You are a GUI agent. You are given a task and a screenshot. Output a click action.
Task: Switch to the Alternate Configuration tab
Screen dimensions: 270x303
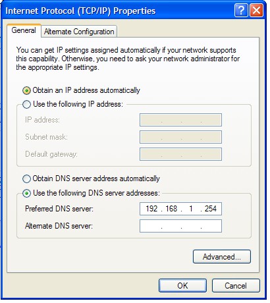click(79, 32)
